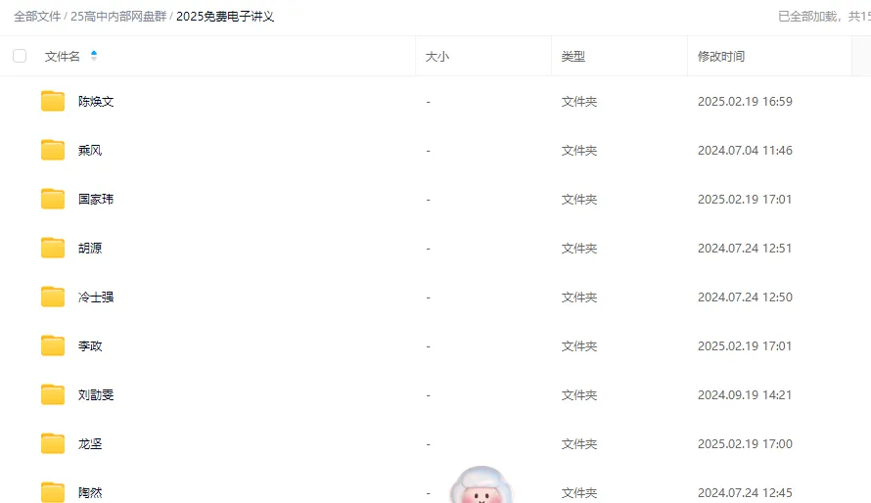The height and width of the screenshot is (503, 871).
Task: Open the 乘风 folder icon
Action: 53,150
